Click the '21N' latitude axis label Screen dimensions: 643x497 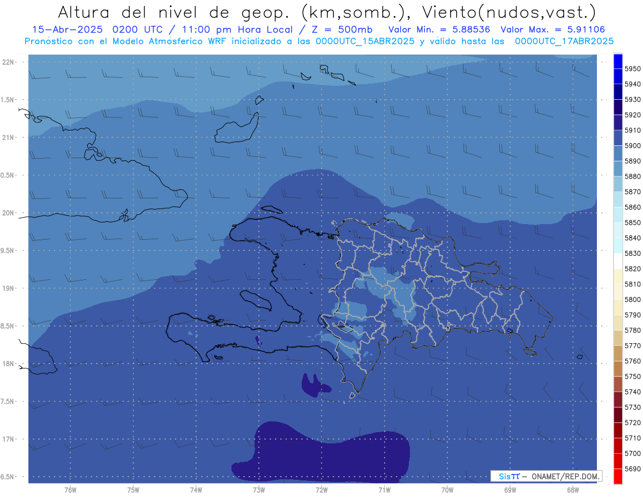pos(9,138)
